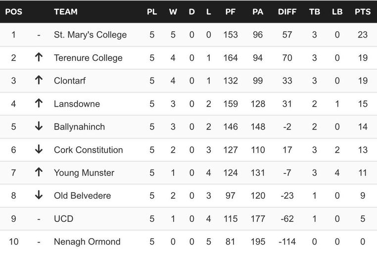Click the LB column header

337,12
